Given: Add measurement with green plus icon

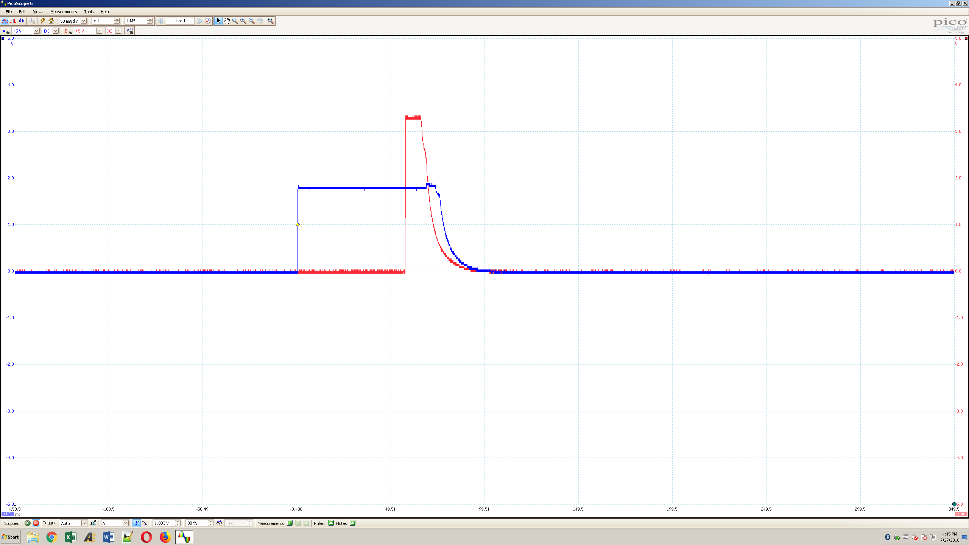Looking at the screenshot, I should [290, 523].
